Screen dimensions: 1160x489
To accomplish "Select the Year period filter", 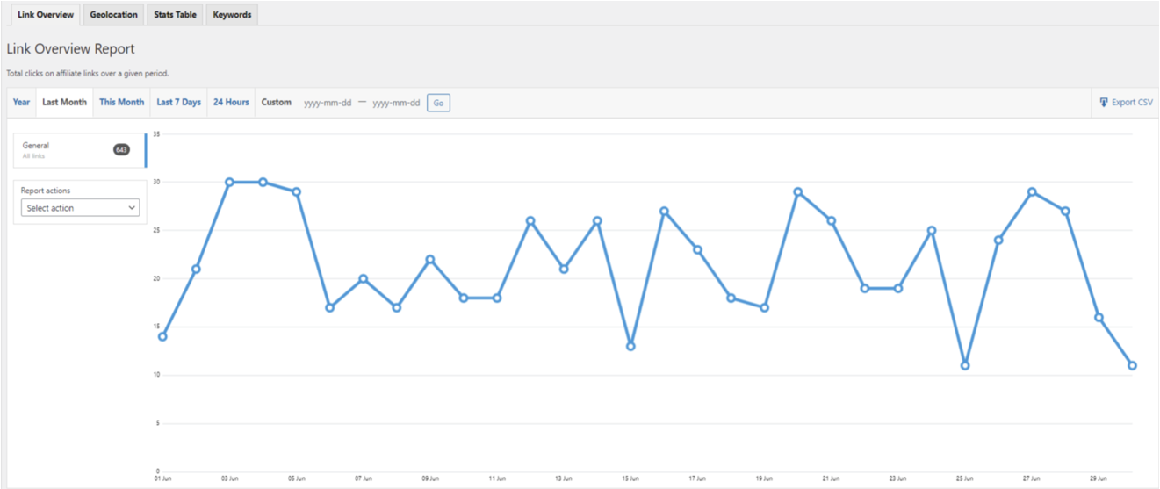I will click(x=21, y=102).
